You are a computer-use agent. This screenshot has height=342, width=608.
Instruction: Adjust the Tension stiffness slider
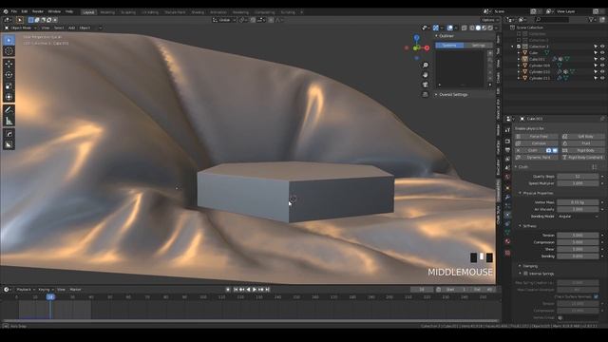coord(578,236)
